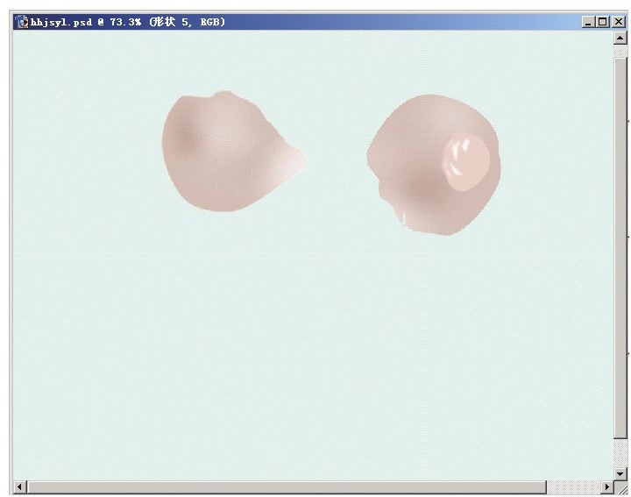The width and height of the screenshot is (631, 497).
Task: Minimize the hhjsyl.psd document window
Action: 588,22
